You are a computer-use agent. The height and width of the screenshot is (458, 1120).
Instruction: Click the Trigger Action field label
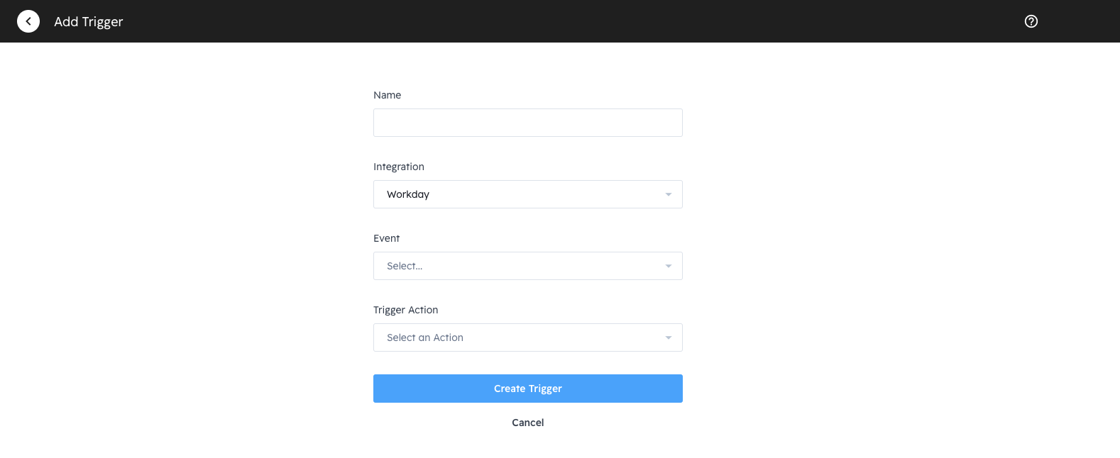405,310
